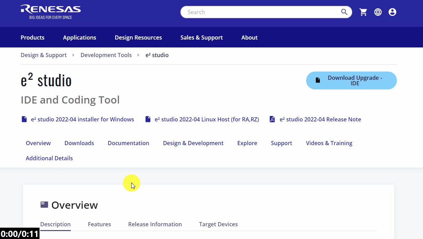423x239 pixels.
Task: Open the Products menu
Action: pos(32,37)
